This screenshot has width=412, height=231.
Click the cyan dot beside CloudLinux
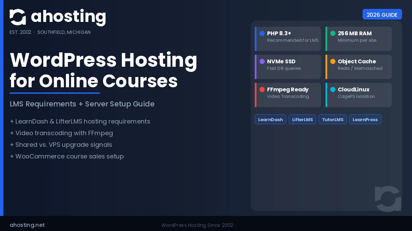tap(333, 90)
